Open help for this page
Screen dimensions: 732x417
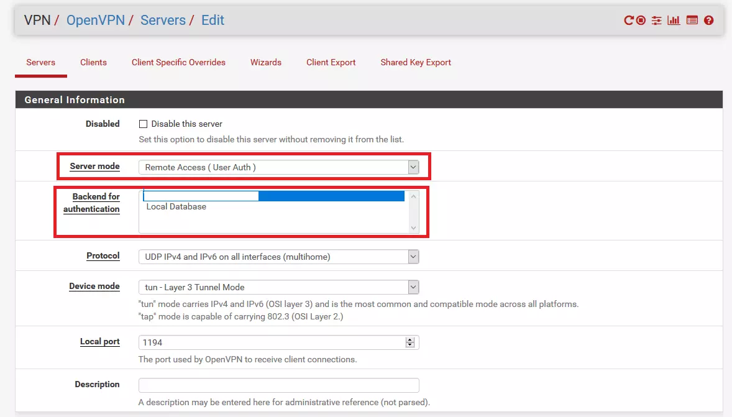708,20
